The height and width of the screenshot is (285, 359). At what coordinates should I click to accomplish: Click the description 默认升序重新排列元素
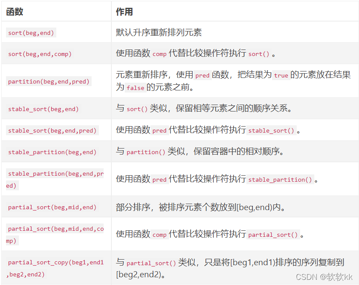click(159, 32)
